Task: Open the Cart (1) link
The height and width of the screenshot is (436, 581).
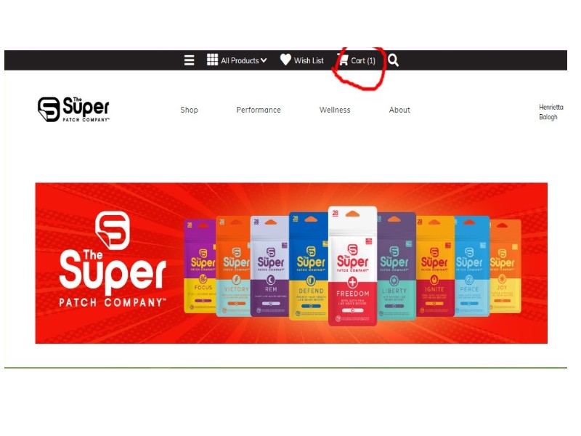Action: [363, 60]
